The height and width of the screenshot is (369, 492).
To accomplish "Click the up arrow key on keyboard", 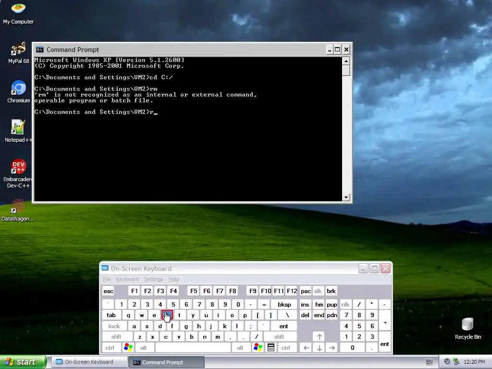I will pyautogui.click(x=319, y=337).
